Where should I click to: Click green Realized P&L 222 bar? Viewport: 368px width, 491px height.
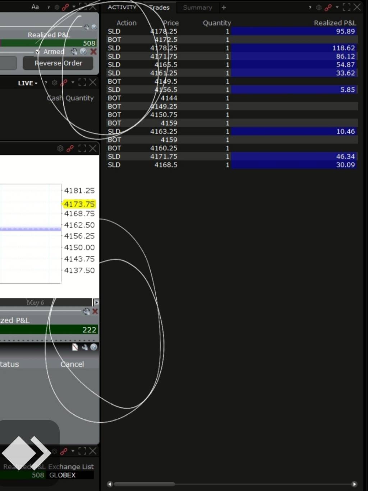click(x=49, y=329)
